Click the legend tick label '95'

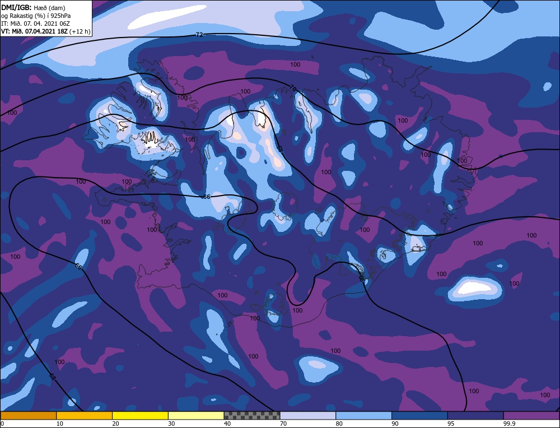451,424
